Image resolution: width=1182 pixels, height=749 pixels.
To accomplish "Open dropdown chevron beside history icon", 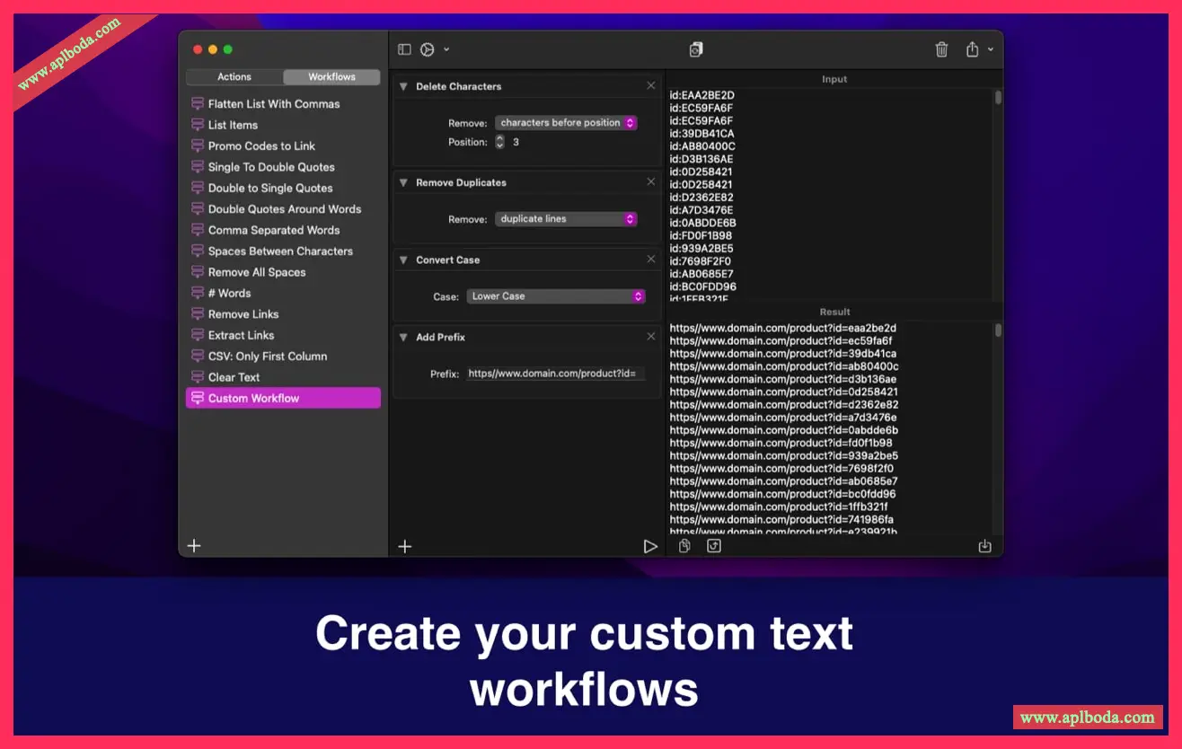I will pyautogui.click(x=446, y=49).
